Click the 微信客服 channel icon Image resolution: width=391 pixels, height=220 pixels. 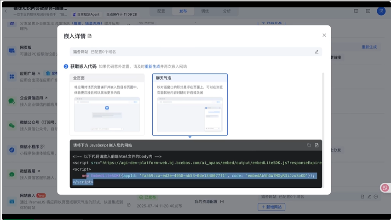coord(11,174)
